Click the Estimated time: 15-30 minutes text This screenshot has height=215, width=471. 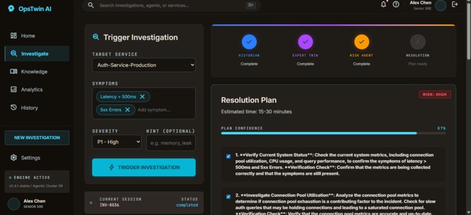tap(256, 112)
